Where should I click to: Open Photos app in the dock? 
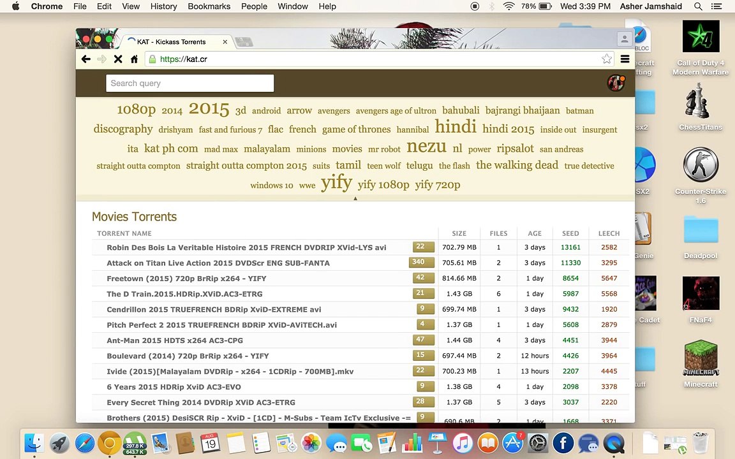pos(311,442)
